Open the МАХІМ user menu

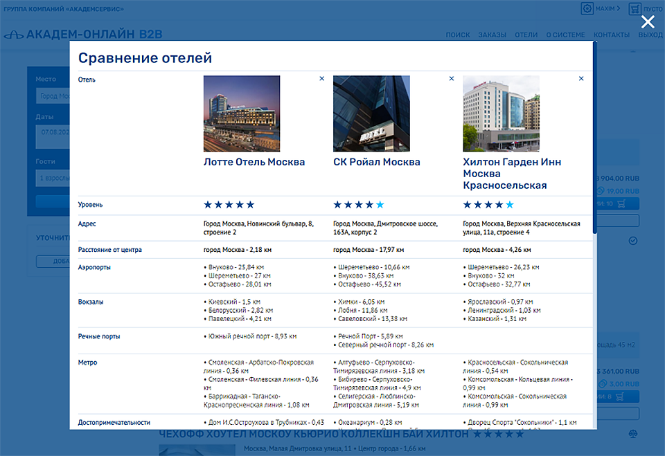(608, 8)
